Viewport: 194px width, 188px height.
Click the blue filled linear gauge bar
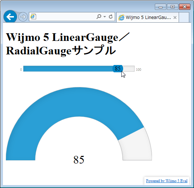68,69
